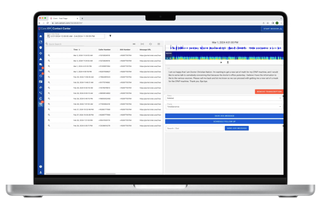321x199 pixels.
Task: Open the Home page from sidebar
Action: [41, 36]
